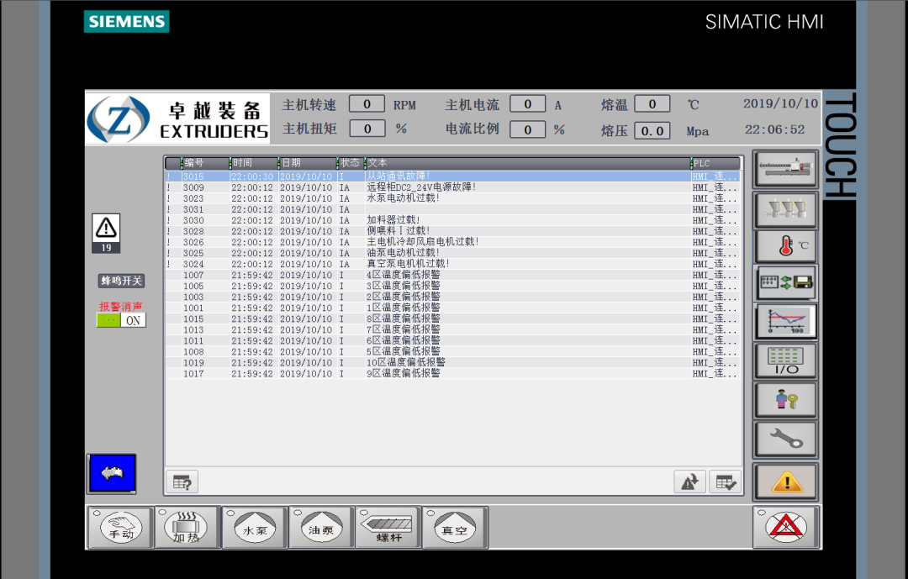The image size is (908, 579).
Task: Toggle the 加热 heating button
Action: (187, 528)
